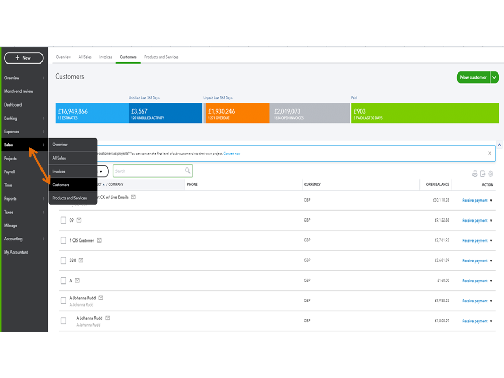504x378 pixels.
Task: Select Invoices in the Sales flyout menu
Action: pos(72,171)
